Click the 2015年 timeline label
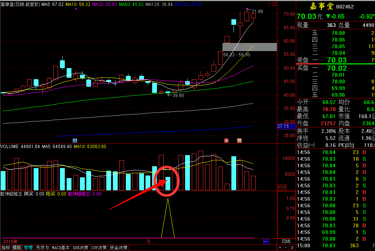 click(10, 241)
